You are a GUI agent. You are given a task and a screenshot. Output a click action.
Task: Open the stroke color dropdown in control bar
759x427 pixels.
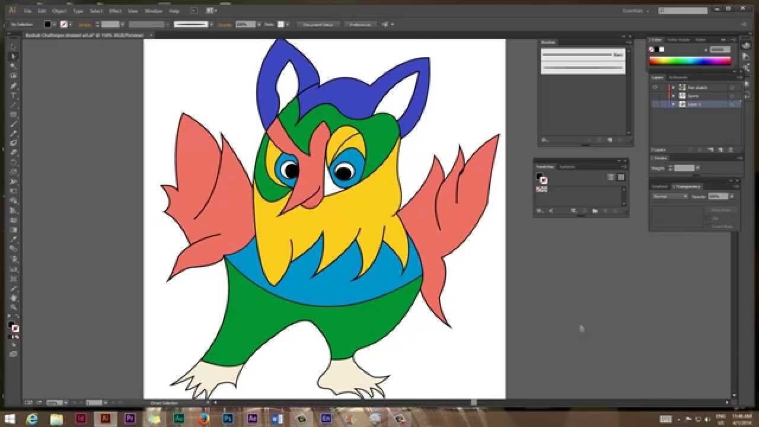[71, 24]
